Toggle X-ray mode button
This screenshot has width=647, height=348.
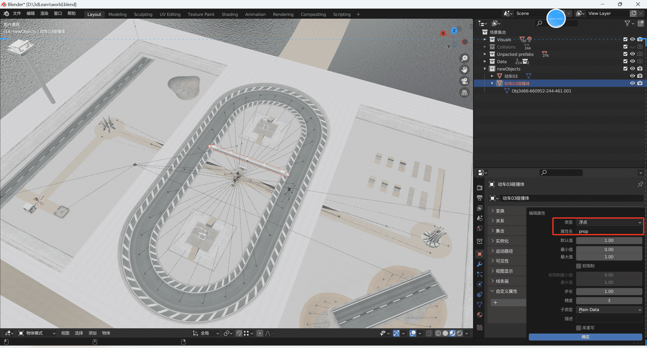[429, 333]
